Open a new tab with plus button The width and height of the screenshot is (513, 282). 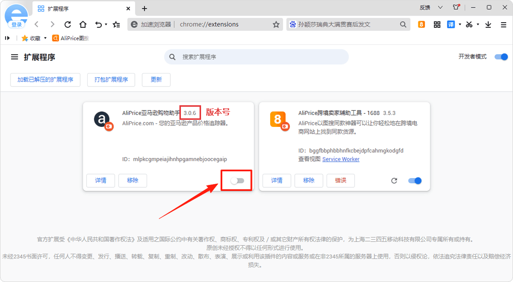tap(145, 8)
